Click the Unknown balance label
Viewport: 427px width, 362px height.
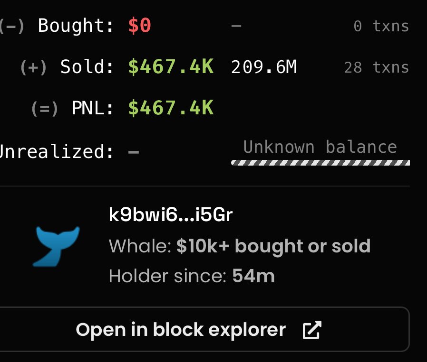click(320, 147)
